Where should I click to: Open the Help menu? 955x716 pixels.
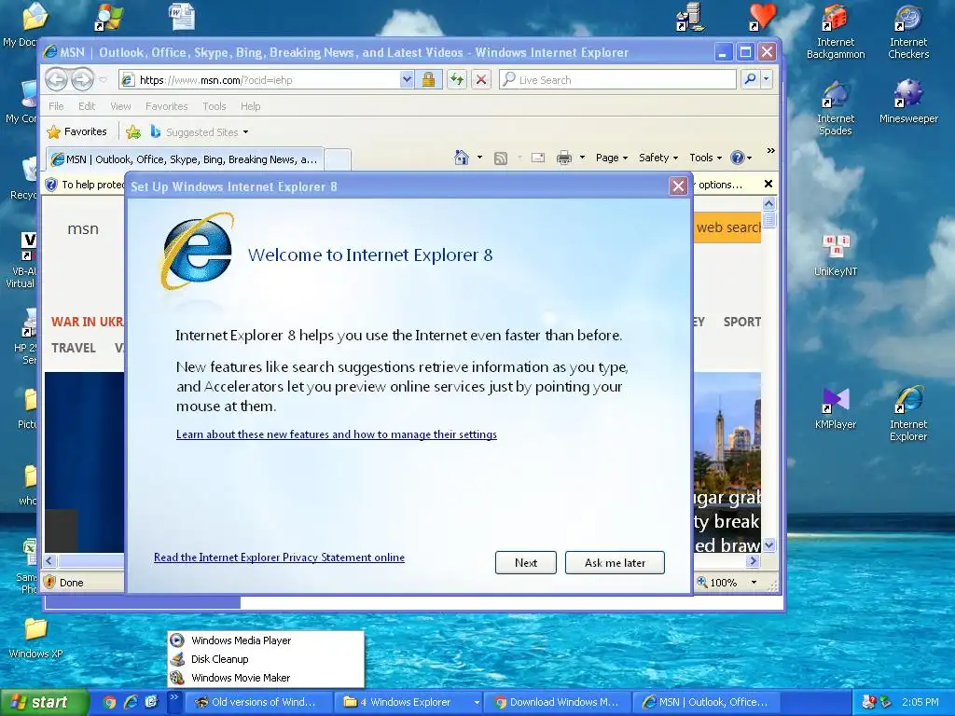250,106
